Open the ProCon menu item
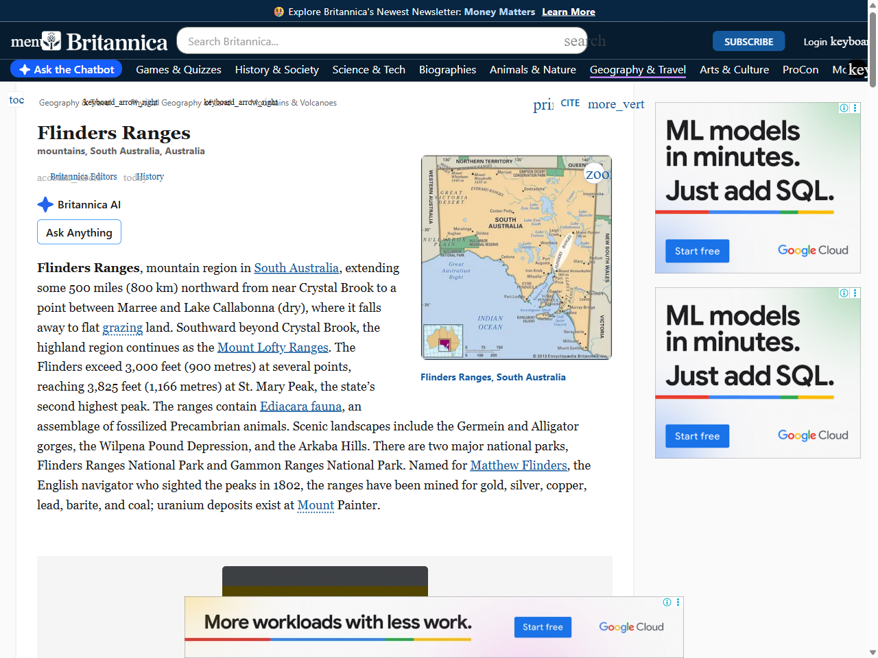878x658 pixels. click(x=800, y=69)
